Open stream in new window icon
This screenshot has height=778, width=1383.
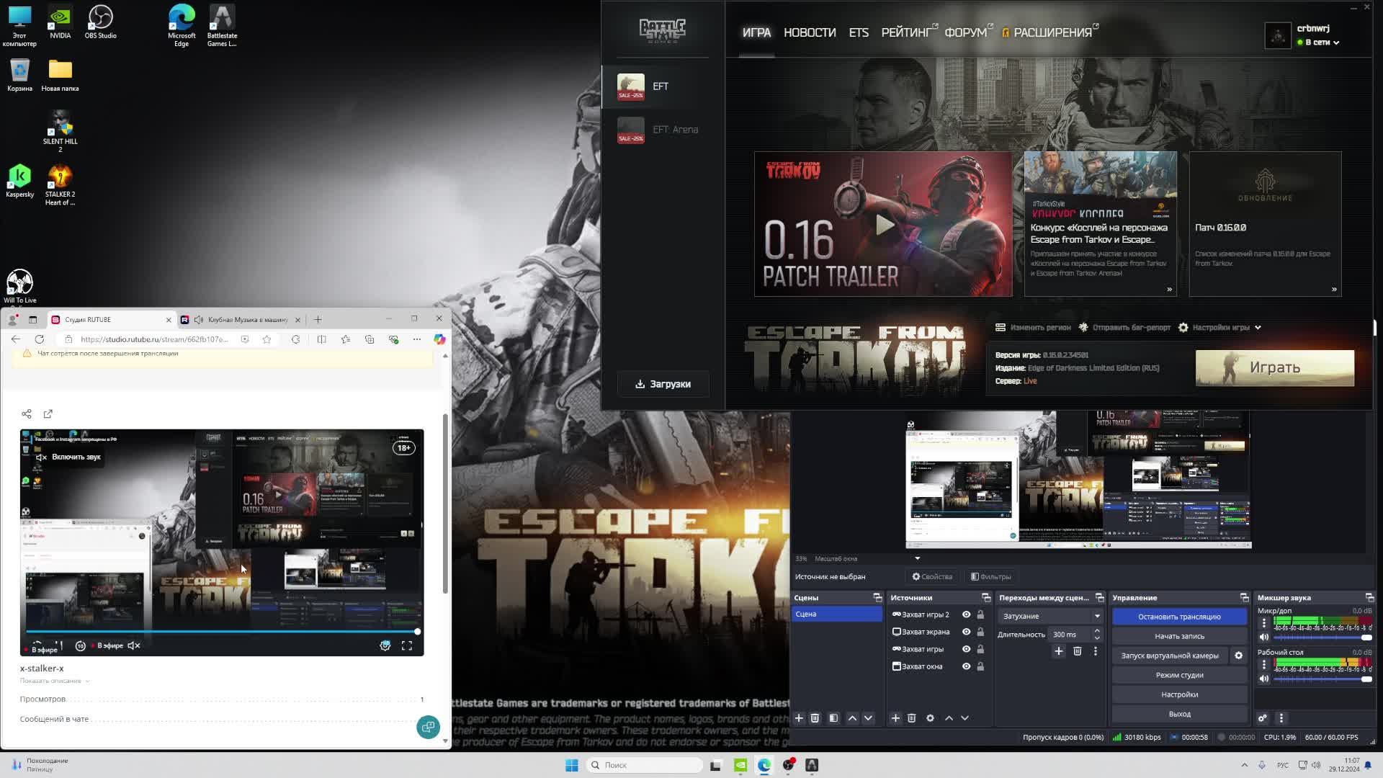point(48,413)
